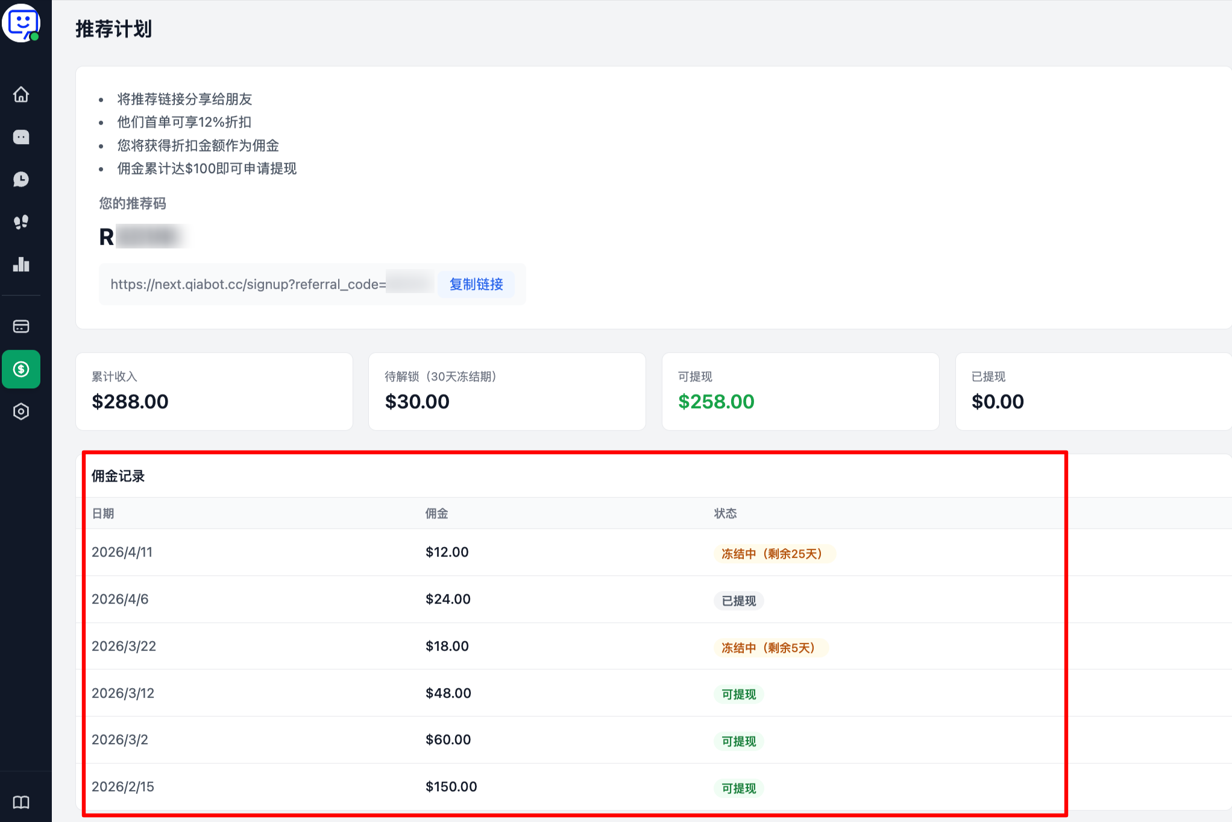The height and width of the screenshot is (822, 1232).
Task: Open the credit card billing icon
Action: click(x=21, y=326)
